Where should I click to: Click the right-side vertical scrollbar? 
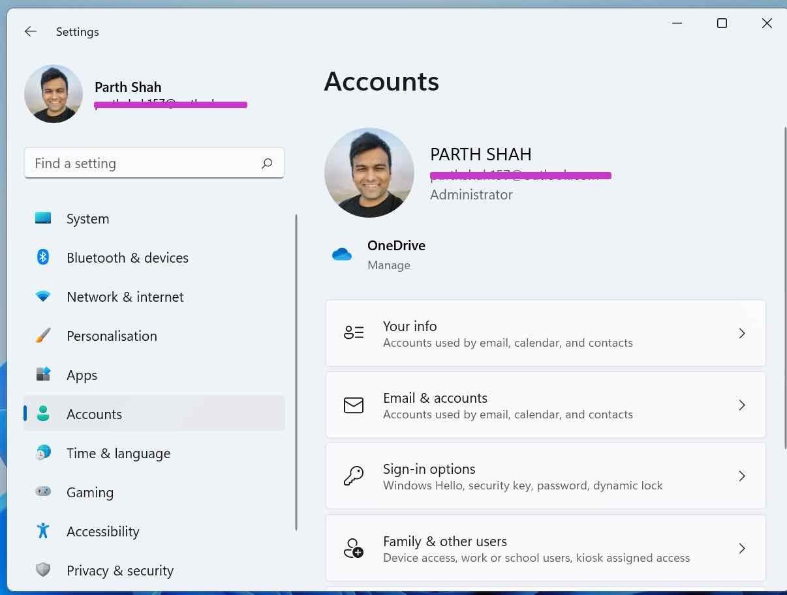[x=784, y=287]
